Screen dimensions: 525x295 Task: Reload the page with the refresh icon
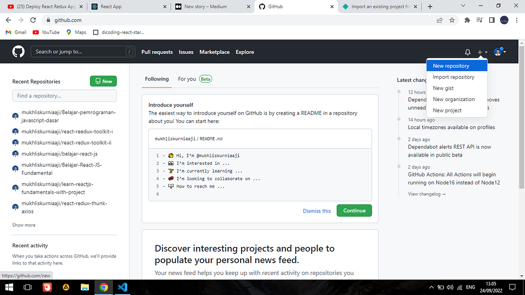(x=33, y=20)
